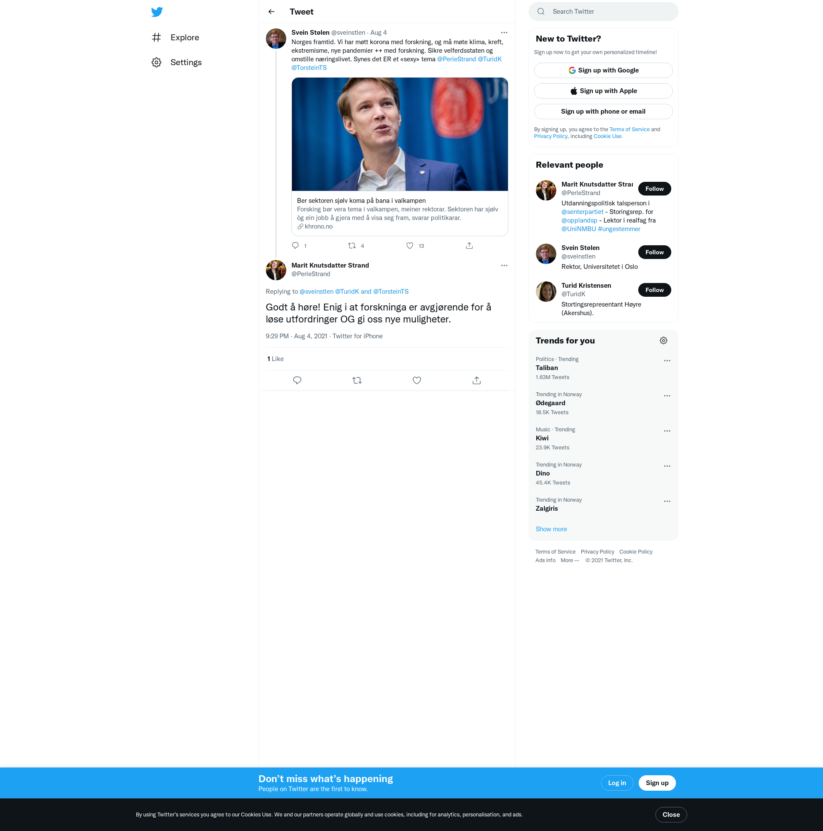Screen dimensions: 823x831
Task: Open Turid Kristensen's profile avatar
Action: (546, 291)
